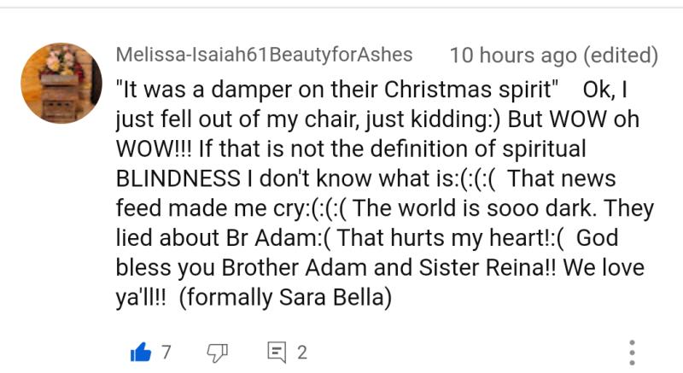Open the commenter's profile picture
The height and width of the screenshot is (373, 683).
pos(61,84)
